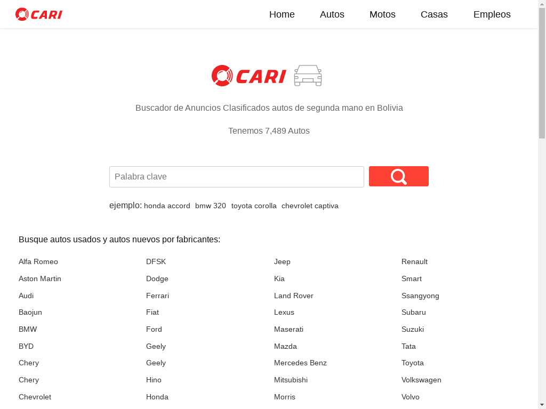546x409 pixels.
Task: Open the Home menu item
Action: coord(282,14)
